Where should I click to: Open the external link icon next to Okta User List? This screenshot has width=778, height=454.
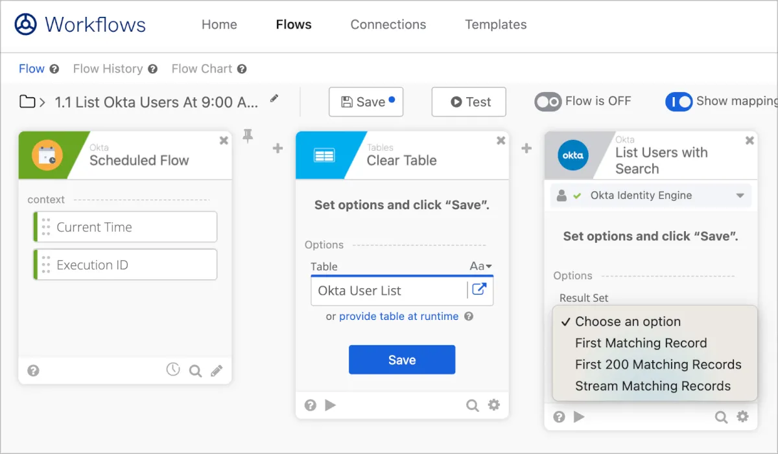point(479,289)
